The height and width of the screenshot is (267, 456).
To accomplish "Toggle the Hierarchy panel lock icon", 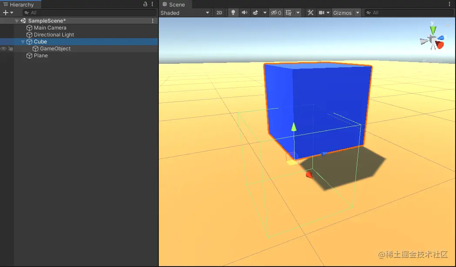I will click(x=145, y=4).
